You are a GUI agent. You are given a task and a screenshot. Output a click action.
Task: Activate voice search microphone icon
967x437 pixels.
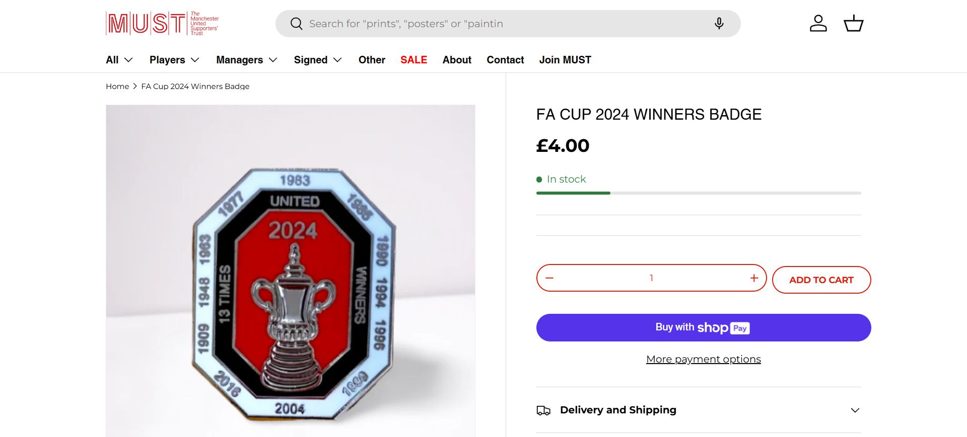[719, 24]
